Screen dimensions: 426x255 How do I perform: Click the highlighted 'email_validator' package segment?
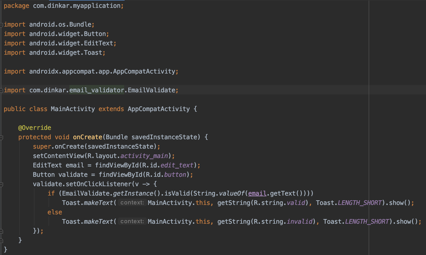97,90
